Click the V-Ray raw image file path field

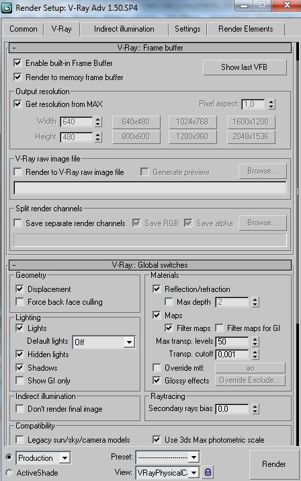tap(150, 188)
